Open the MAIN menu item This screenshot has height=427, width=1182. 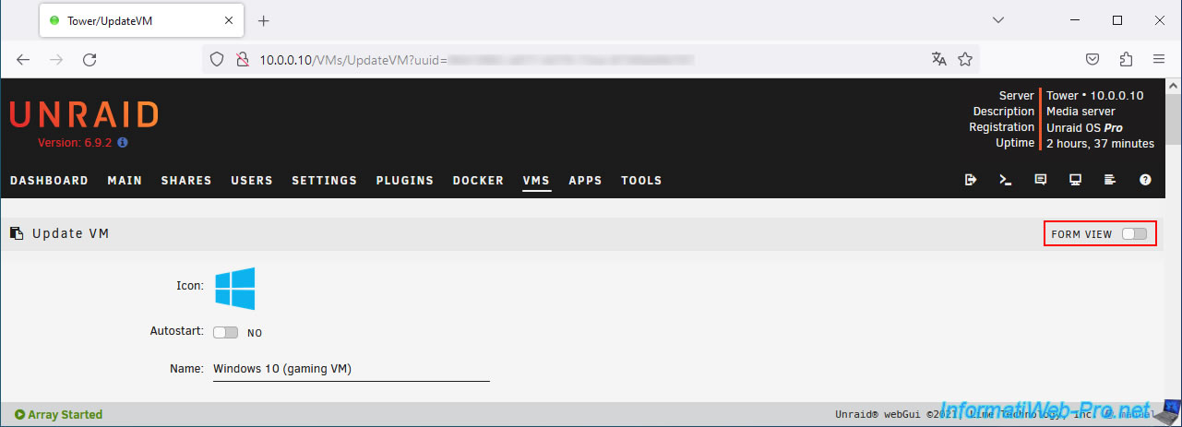pos(125,181)
